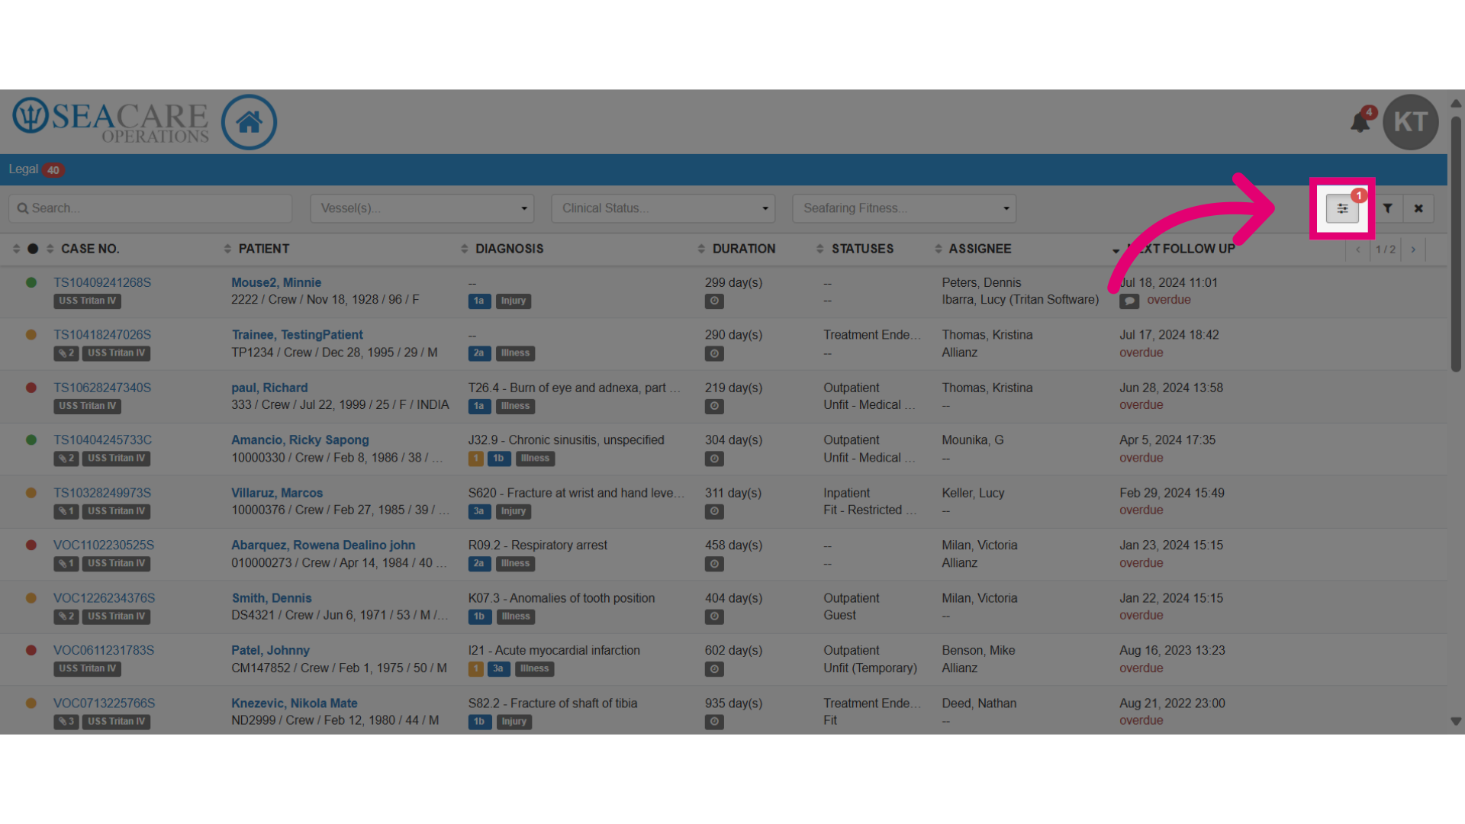The image size is (1465, 824).
Task: Open comment bubble icon for Mouse2, Minnie
Action: pos(1129,301)
